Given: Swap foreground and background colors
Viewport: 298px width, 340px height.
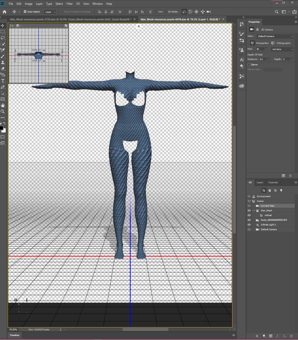Looking at the screenshot, I should (4, 123).
